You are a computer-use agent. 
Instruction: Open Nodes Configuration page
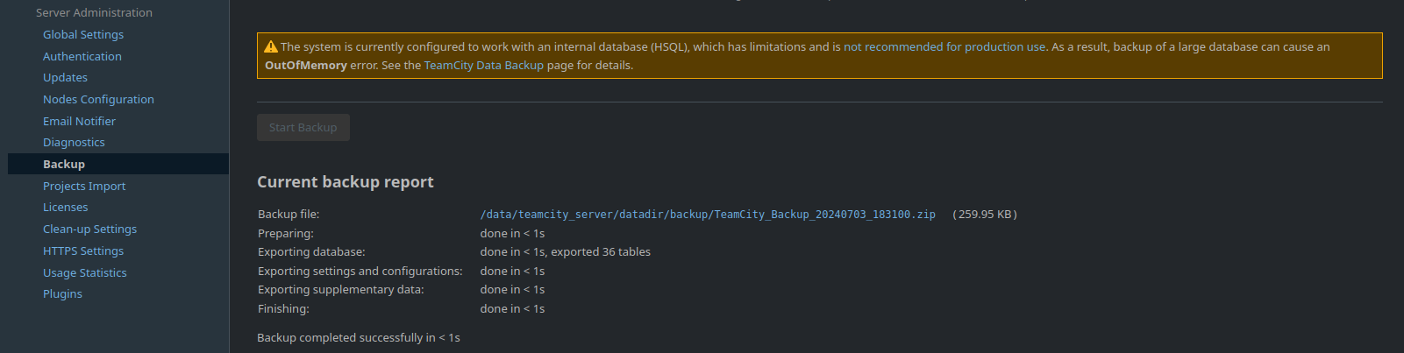coord(98,99)
